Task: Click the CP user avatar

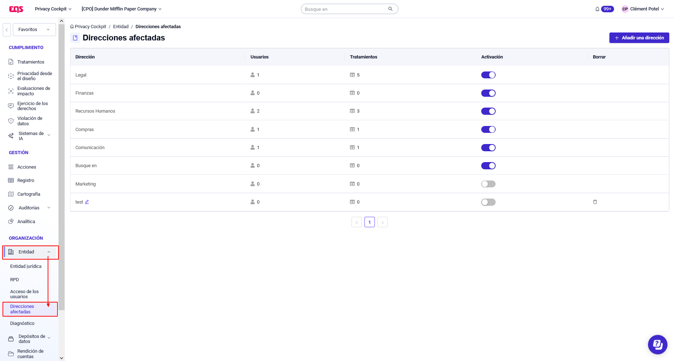Action: tap(625, 9)
